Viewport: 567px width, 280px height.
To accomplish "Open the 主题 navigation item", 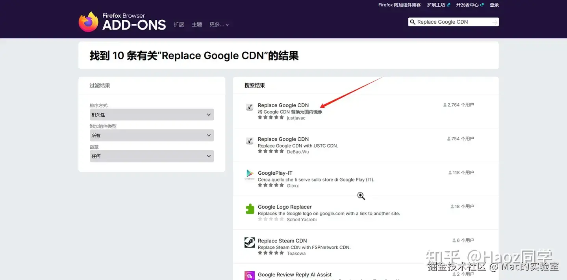I will (x=197, y=24).
